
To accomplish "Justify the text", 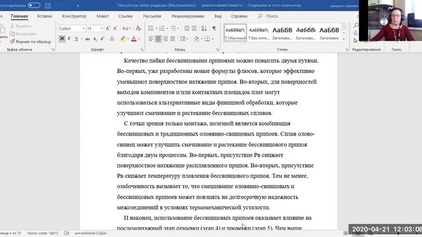I will [173, 39].
